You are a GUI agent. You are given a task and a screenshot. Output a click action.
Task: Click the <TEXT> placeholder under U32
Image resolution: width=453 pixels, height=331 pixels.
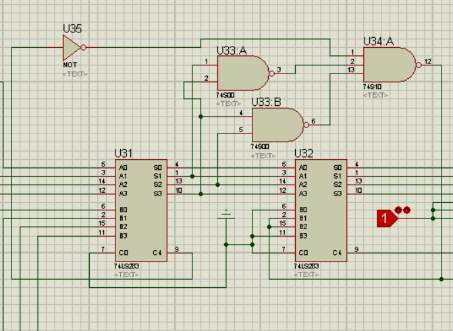pyautogui.click(x=307, y=274)
